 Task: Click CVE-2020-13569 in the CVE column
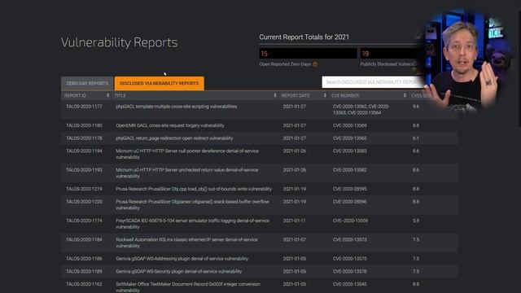click(349, 125)
